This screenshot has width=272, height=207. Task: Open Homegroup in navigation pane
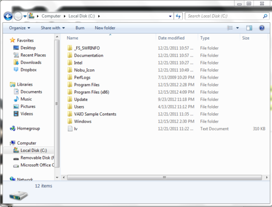point(28,128)
